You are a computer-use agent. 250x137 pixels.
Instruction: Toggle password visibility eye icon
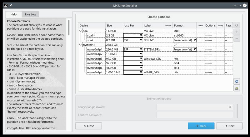[x=230, y=107]
